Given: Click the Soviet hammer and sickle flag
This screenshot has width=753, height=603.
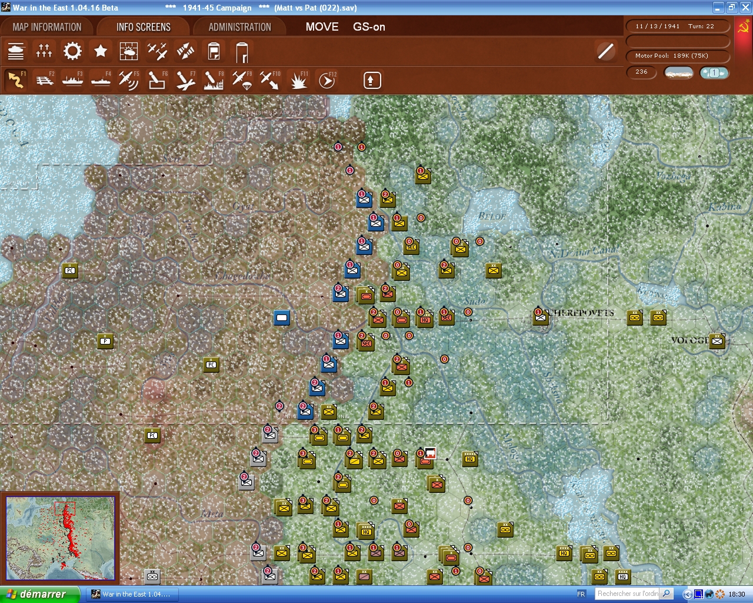Looking at the screenshot, I should 744,28.
